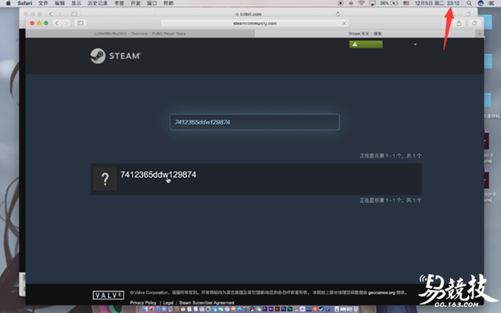Open the 编辑 menu

click(59, 3)
